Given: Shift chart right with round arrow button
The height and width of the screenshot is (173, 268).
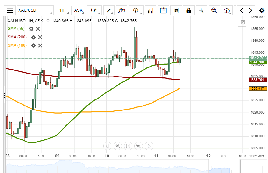Looking at the screenshot, I should [149, 146].
